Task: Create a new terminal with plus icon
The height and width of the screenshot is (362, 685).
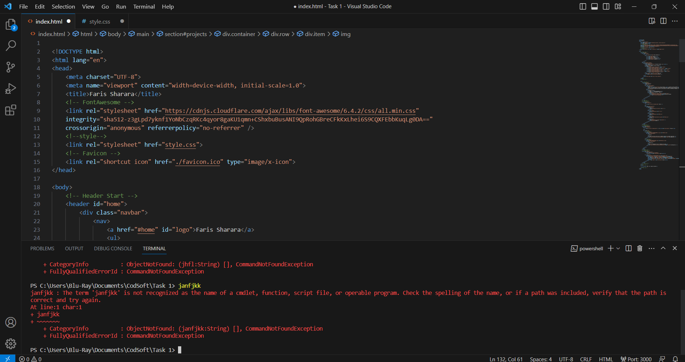Action: click(x=611, y=248)
